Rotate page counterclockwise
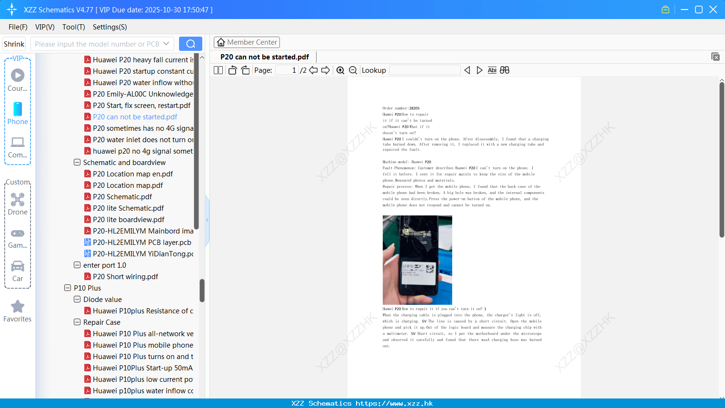 click(232, 70)
